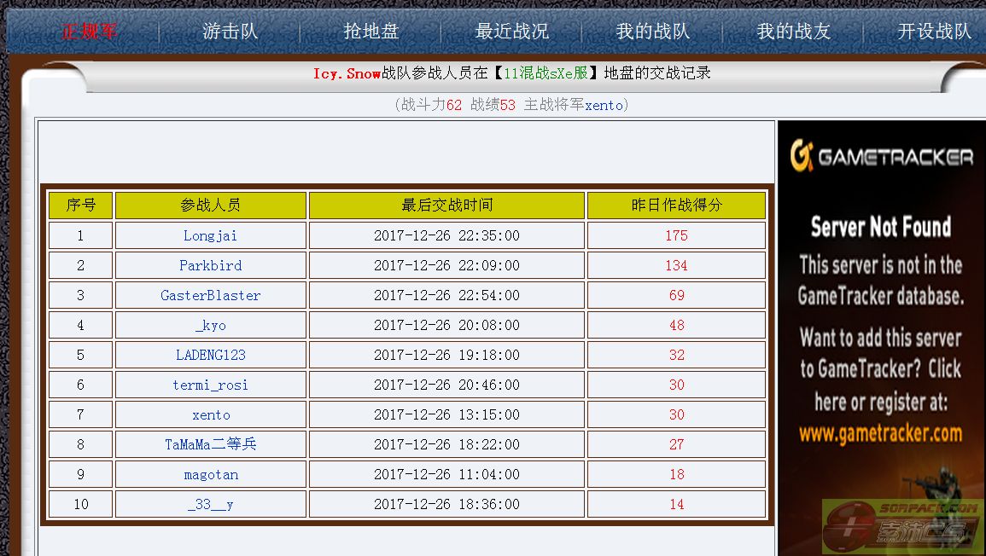Open the 正规军 tab

89,31
